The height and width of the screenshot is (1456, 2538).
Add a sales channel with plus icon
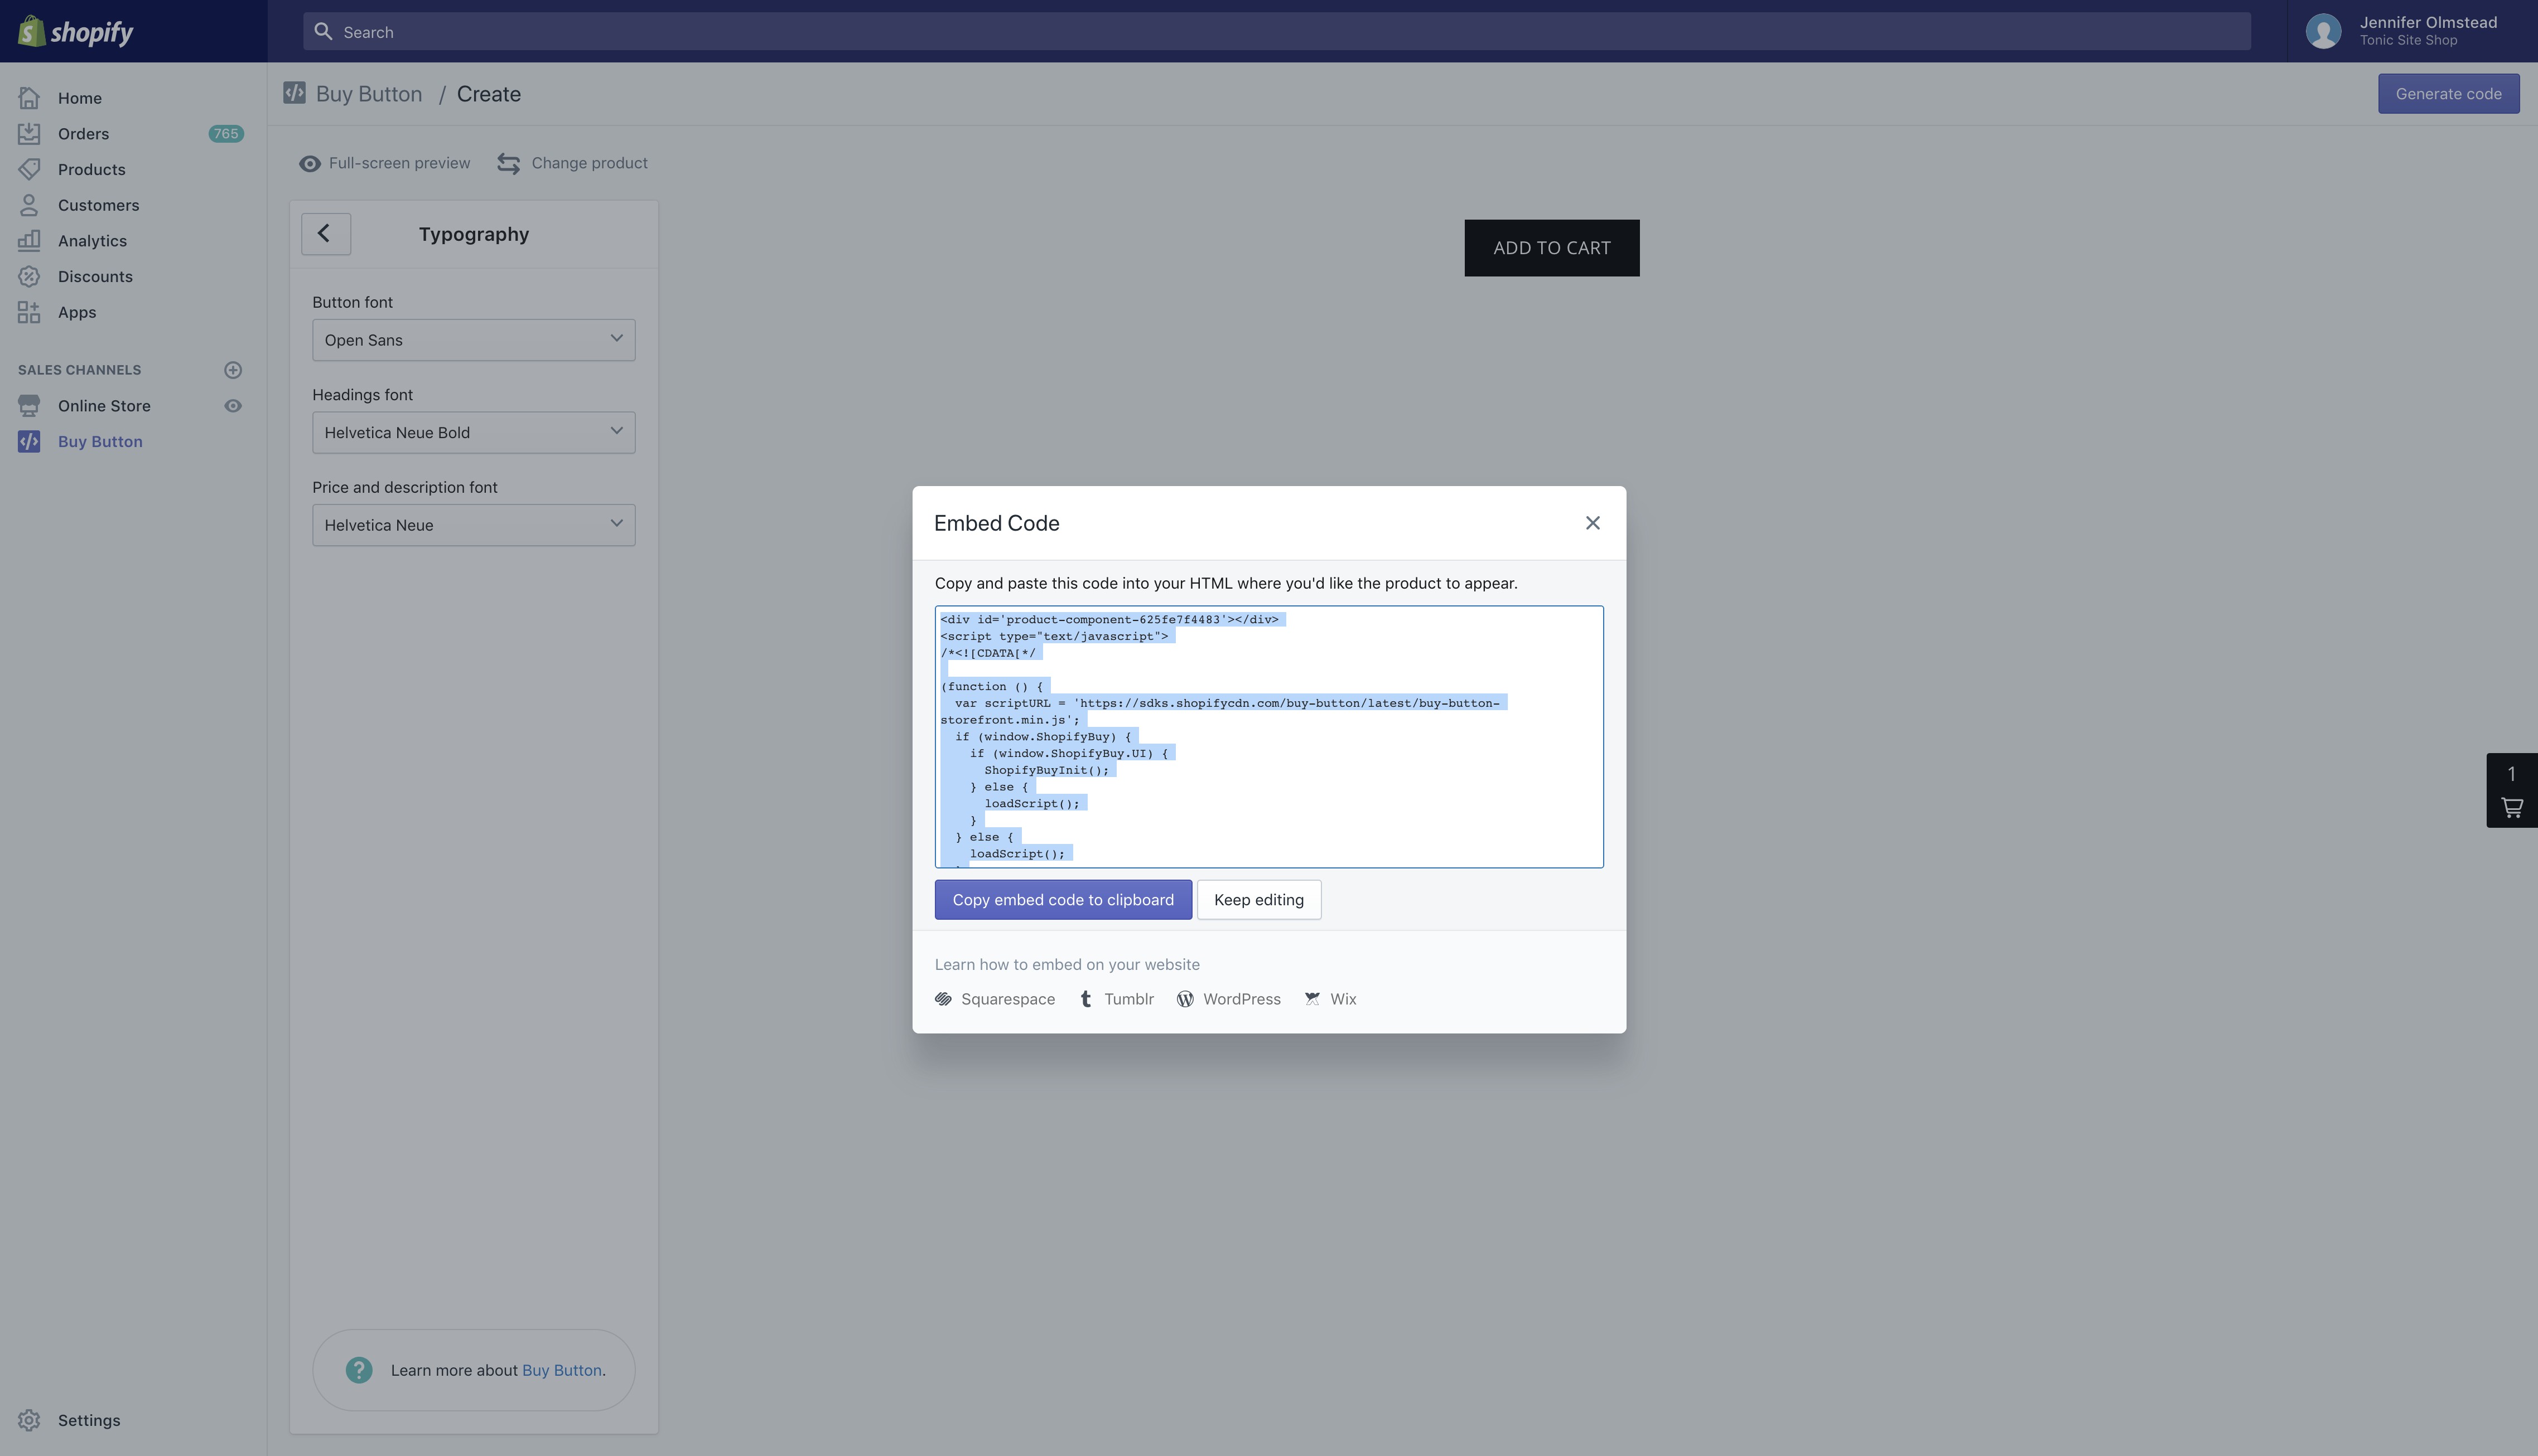coord(233,370)
